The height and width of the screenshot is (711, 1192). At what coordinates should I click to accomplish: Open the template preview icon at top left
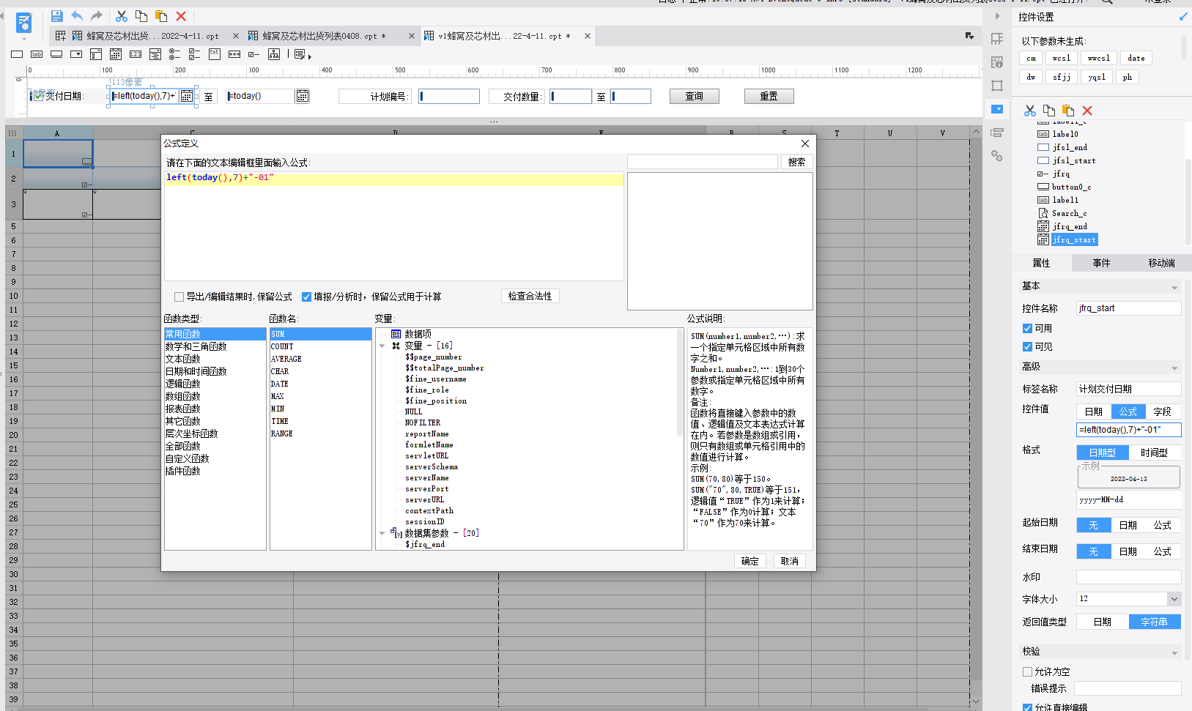coord(24,23)
